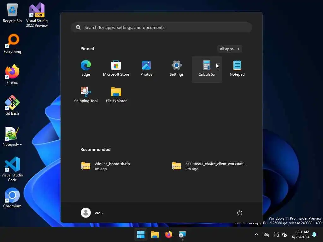This screenshot has height=242, width=323.
Task: Click the Pinned section heading
Action: [87, 49]
